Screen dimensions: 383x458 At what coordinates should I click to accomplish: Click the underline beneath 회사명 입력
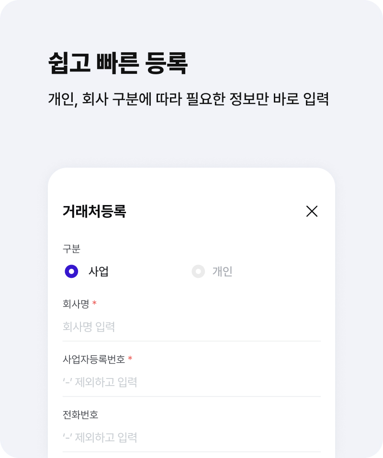tap(191, 341)
